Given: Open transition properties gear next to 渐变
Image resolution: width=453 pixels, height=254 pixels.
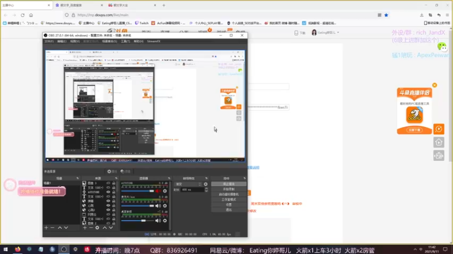Looking at the screenshot, I should pyautogui.click(x=206, y=184).
